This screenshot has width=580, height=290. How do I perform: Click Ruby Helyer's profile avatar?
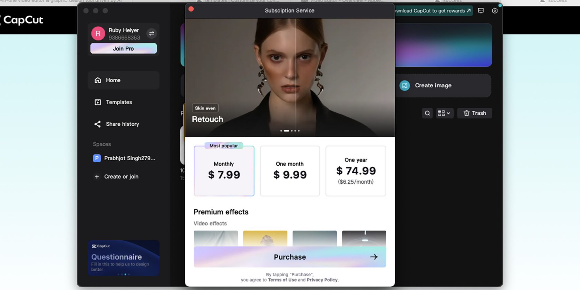[x=98, y=33]
